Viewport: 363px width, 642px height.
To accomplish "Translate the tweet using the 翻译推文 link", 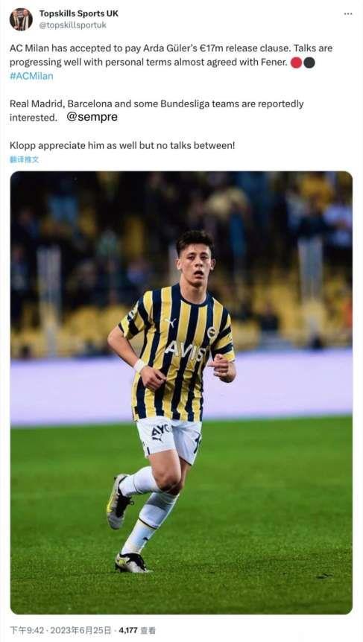I will tap(24, 159).
